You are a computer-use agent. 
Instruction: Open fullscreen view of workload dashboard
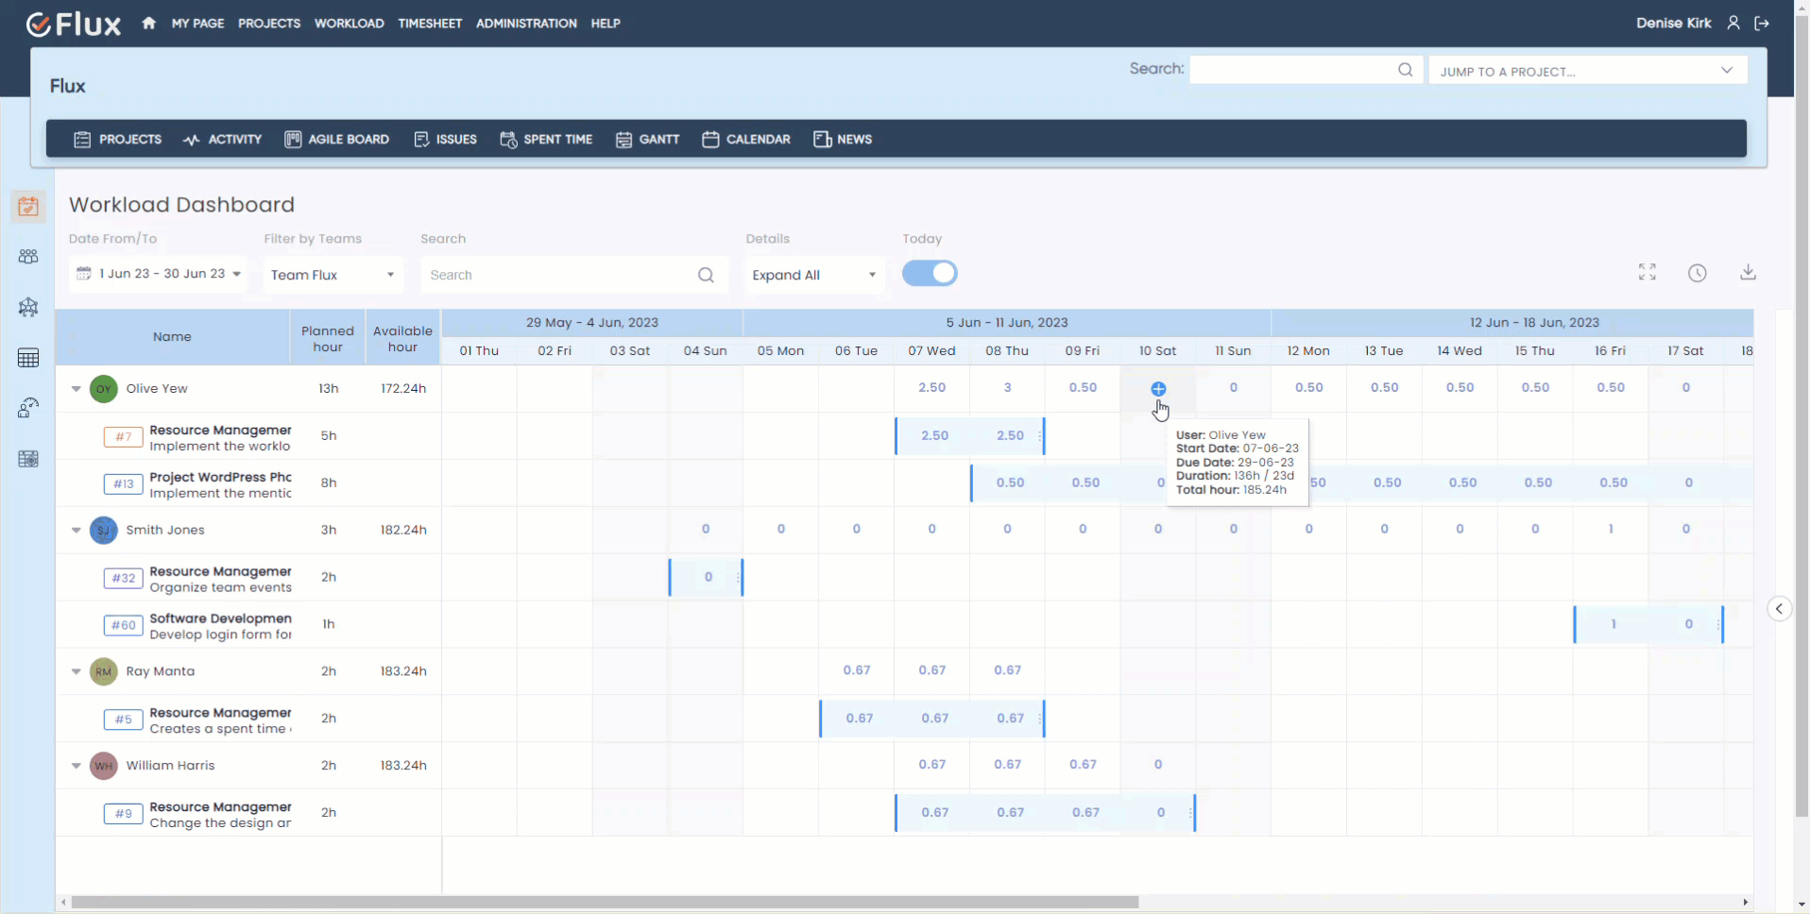pyautogui.click(x=1647, y=273)
